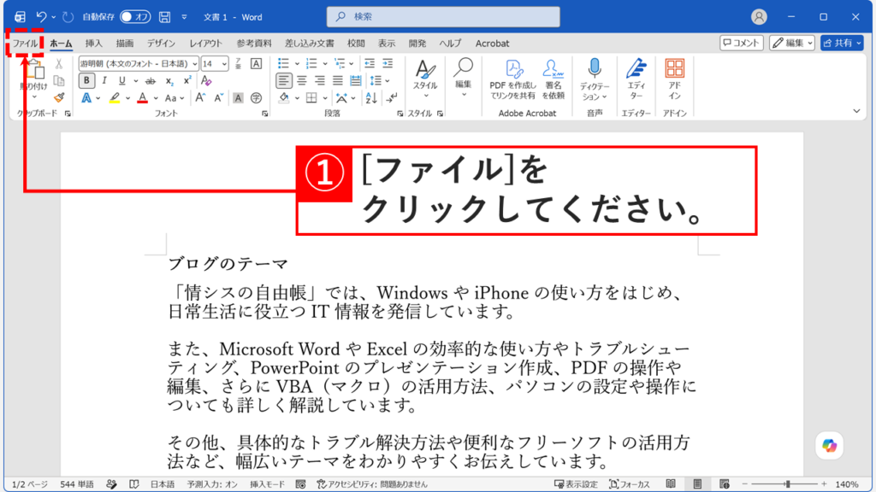Screen dimensions: 876x492
Task: Click Display Settings (表示設定) in status bar
Action: 576,484
